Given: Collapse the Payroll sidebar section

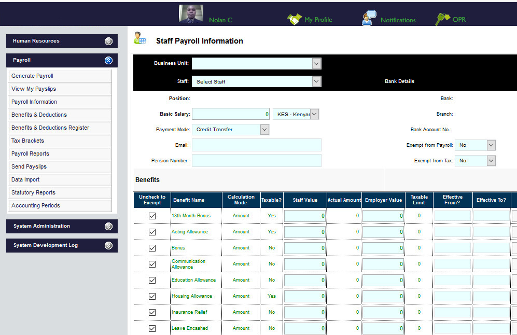Looking at the screenshot, I should (x=108, y=60).
